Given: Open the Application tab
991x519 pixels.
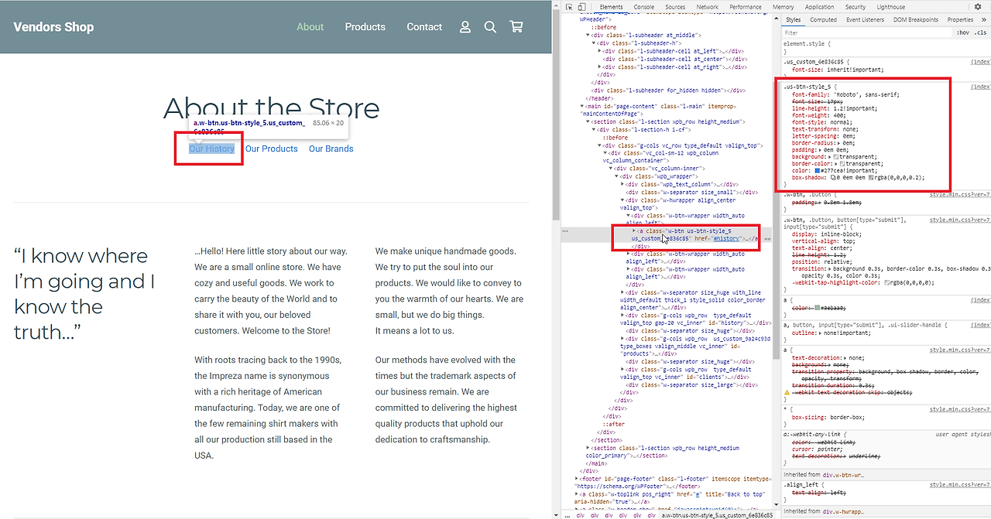Looking at the screenshot, I should point(819,7).
